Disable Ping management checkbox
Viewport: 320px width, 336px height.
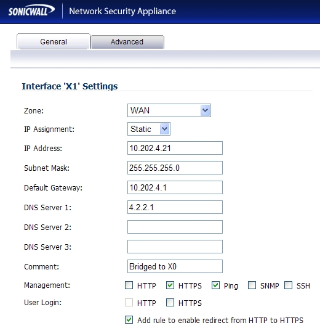pos(215,285)
